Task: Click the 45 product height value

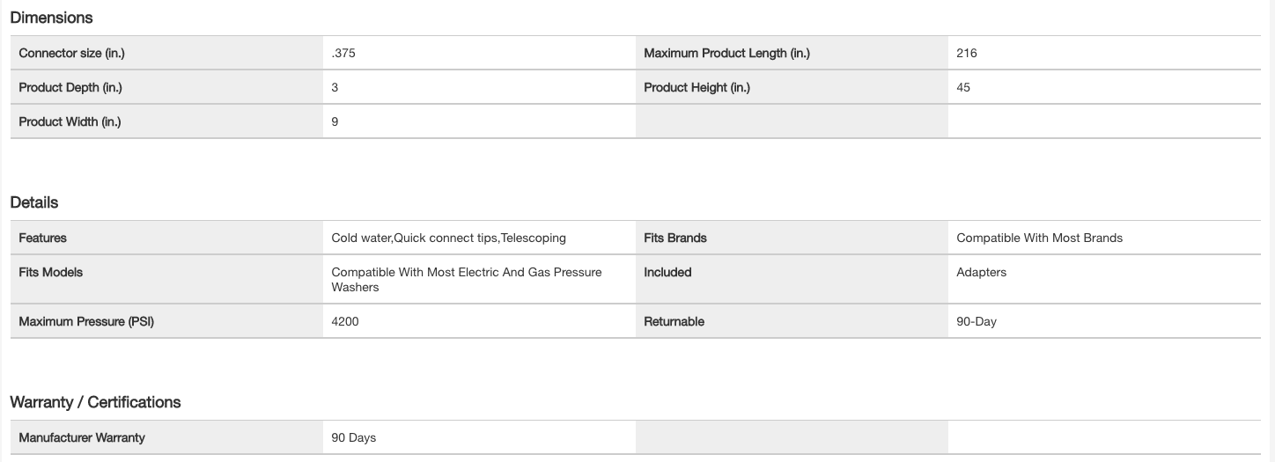Action: pos(963,87)
